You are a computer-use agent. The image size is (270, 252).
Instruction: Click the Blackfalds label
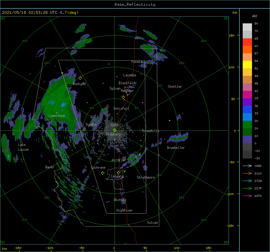[x=127, y=83]
